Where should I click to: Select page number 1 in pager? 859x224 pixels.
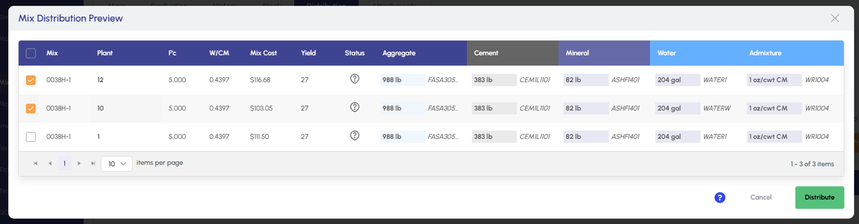[x=65, y=163]
